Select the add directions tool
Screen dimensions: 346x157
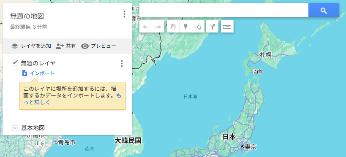(x=212, y=27)
